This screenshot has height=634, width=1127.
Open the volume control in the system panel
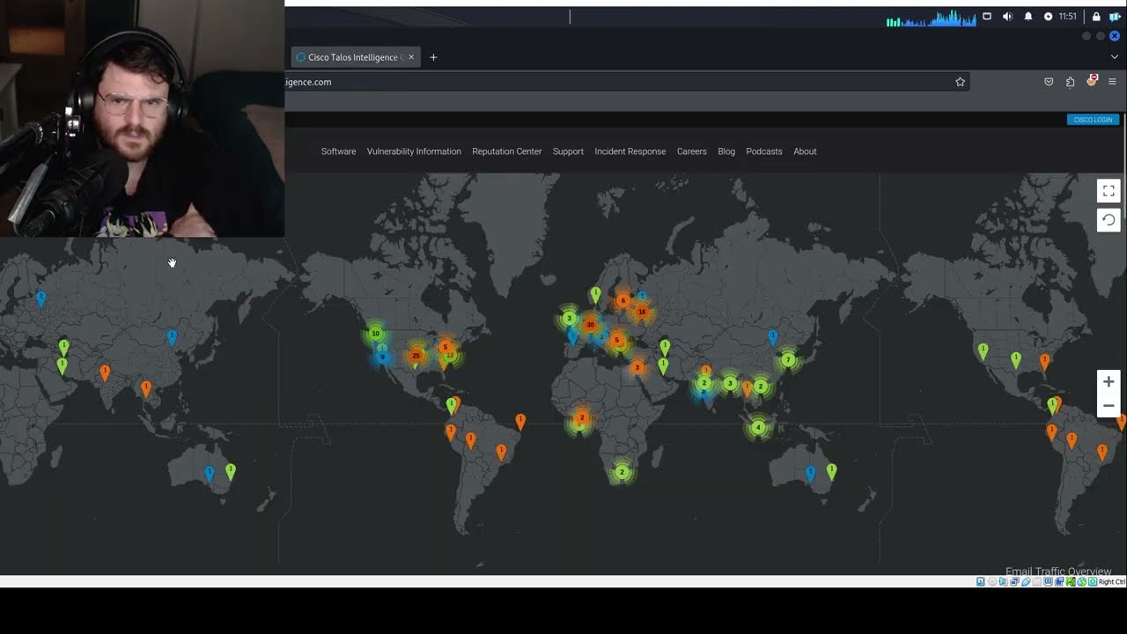pos(1007,17)
